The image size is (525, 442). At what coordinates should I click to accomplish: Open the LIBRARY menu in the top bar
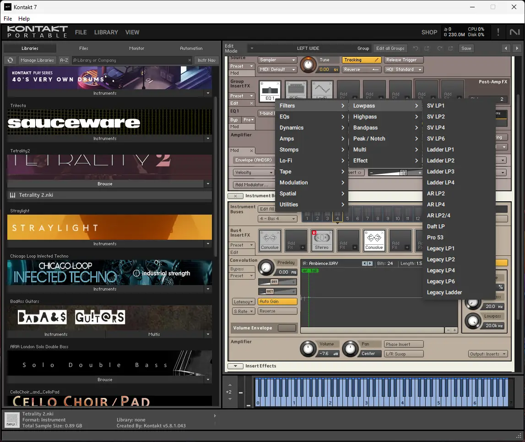click(x=106, y=32)
